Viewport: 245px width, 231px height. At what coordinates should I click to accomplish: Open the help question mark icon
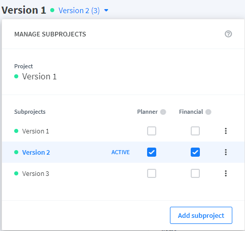(x=228, y=34)
